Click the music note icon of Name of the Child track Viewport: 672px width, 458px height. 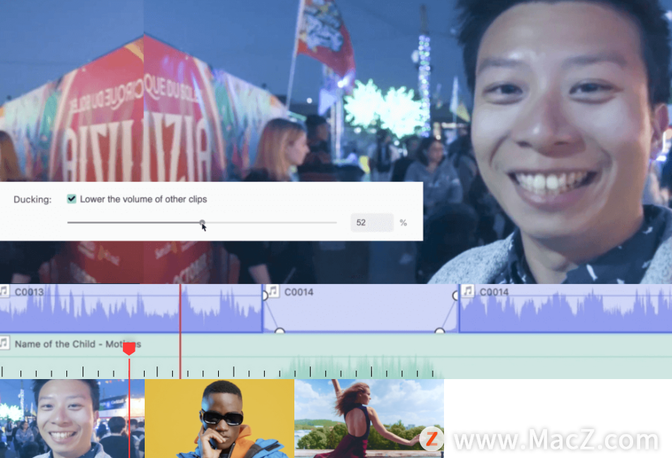coord(4,343)
